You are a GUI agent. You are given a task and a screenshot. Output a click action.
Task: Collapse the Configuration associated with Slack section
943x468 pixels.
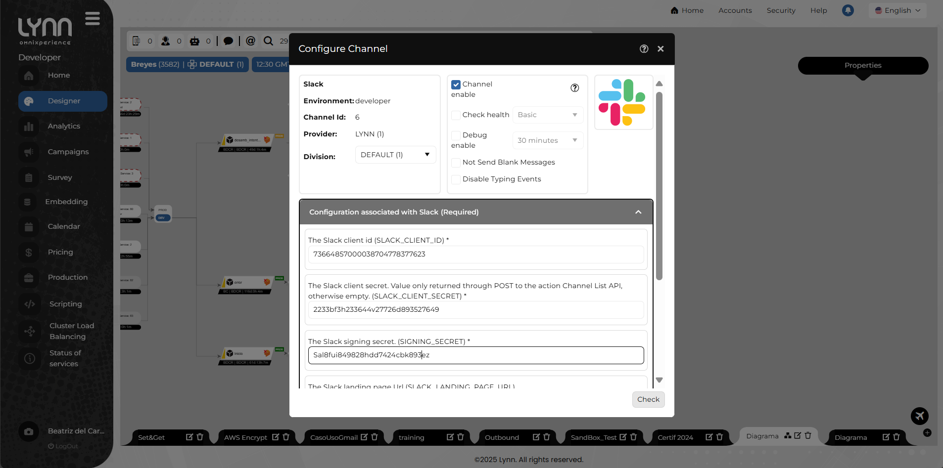pyautogui.click(x=638, y=212)
